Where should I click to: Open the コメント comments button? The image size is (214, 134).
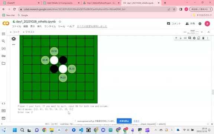pyautogui.click(x=174, y=24)
